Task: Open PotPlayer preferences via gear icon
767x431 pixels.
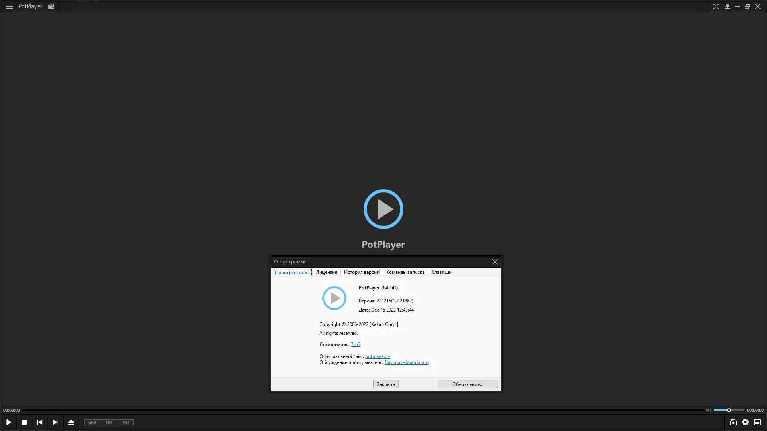Action: pyautogui.click(x=745, y=422)
